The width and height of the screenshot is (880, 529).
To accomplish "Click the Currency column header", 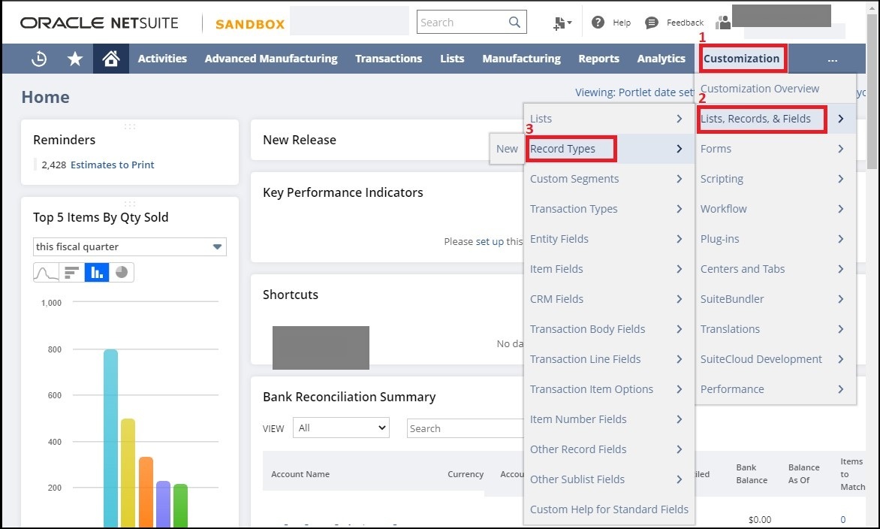I will 466,474.
